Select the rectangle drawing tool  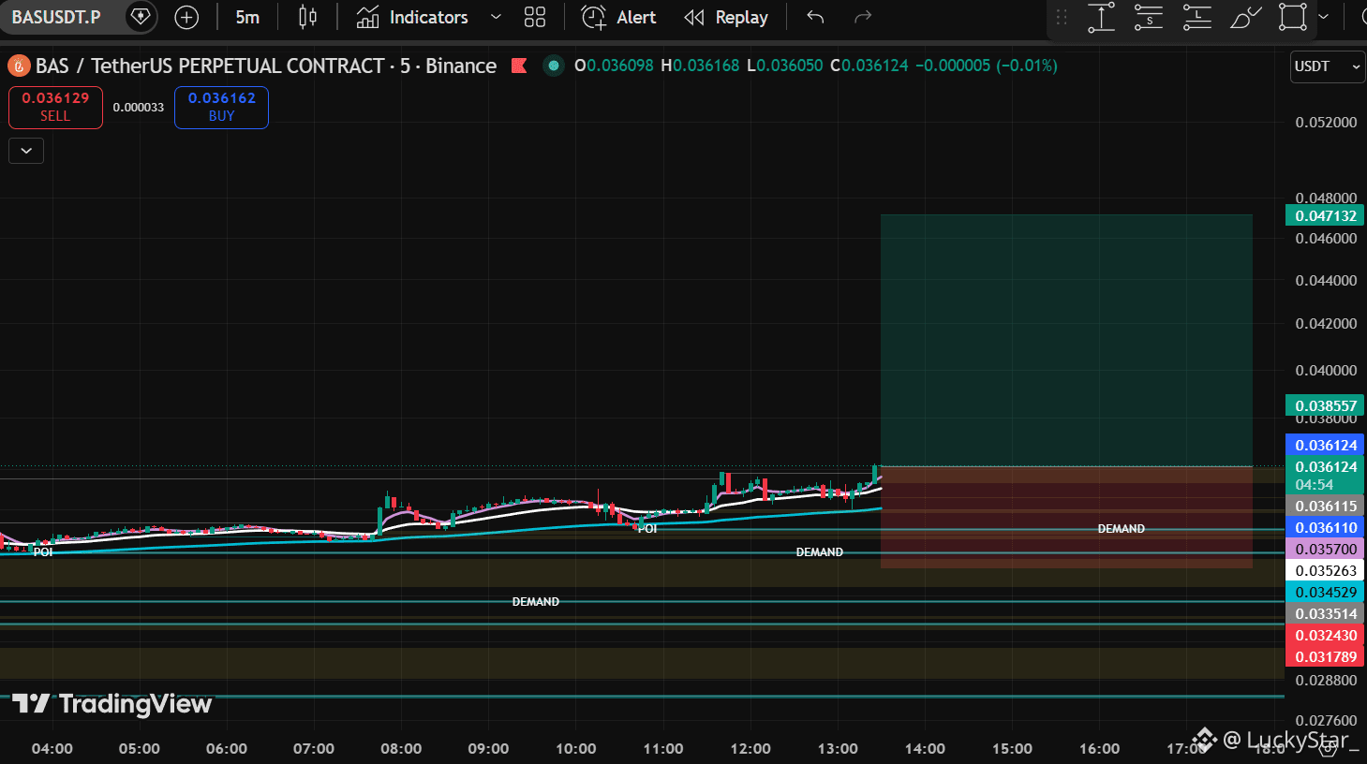pyautogui.click(x=1293, y=17)
